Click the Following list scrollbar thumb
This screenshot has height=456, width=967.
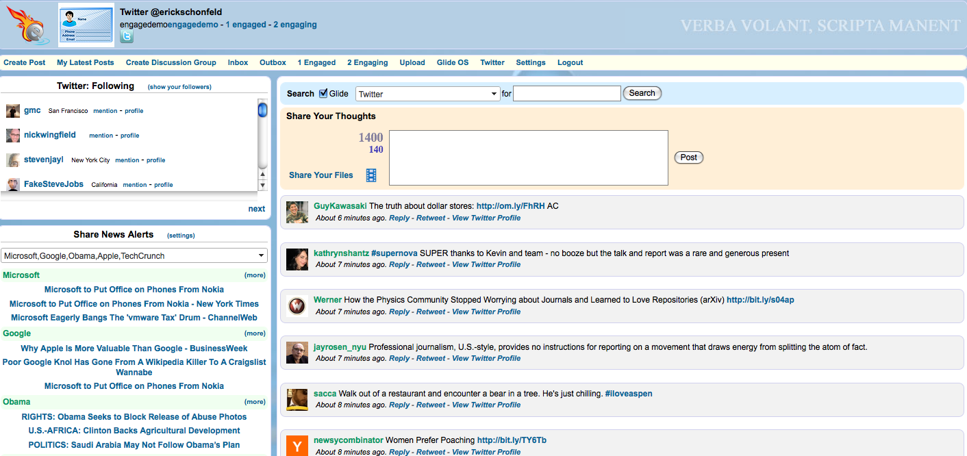tap(262, 110)
